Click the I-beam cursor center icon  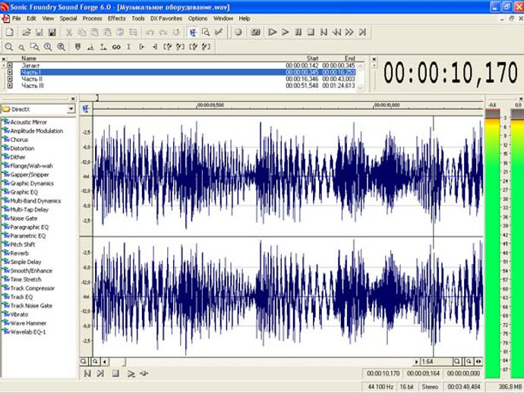(128, 47)
